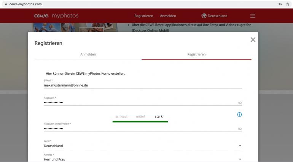Open the Anrede dropdown

pos(143,159)
